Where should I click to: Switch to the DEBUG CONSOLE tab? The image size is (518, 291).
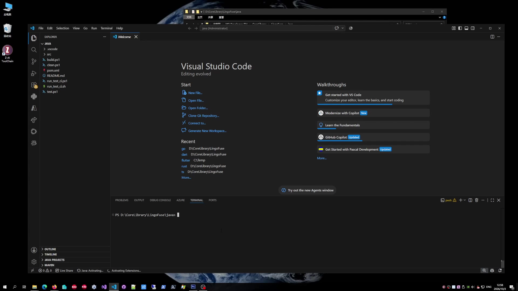tap(160, 200)
